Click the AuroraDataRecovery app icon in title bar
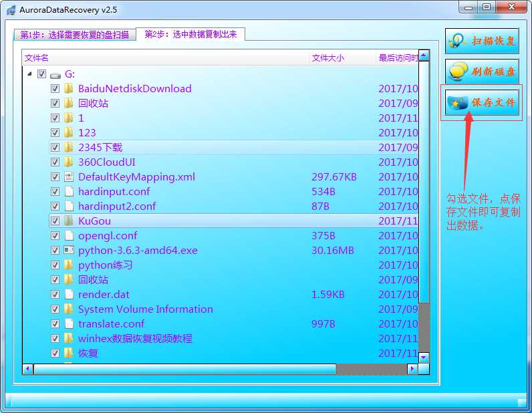 (11, 10)
